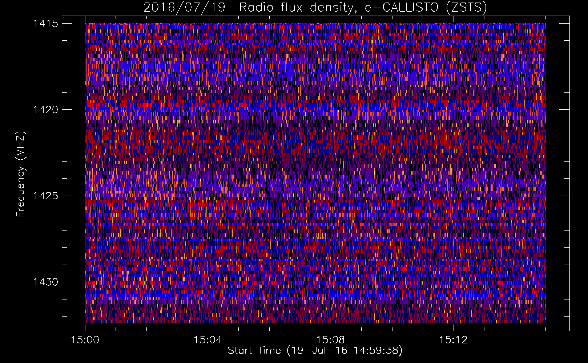Click the 15:04 time axis label
Image resolution: width=588 pixels, height=363 pixels.
(208, 340)
